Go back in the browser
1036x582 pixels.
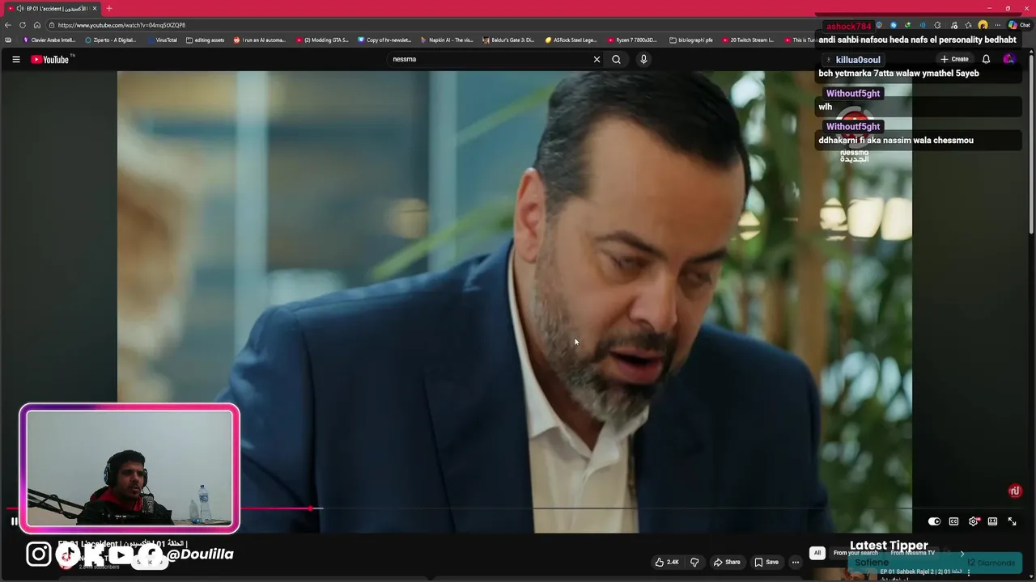8,25
